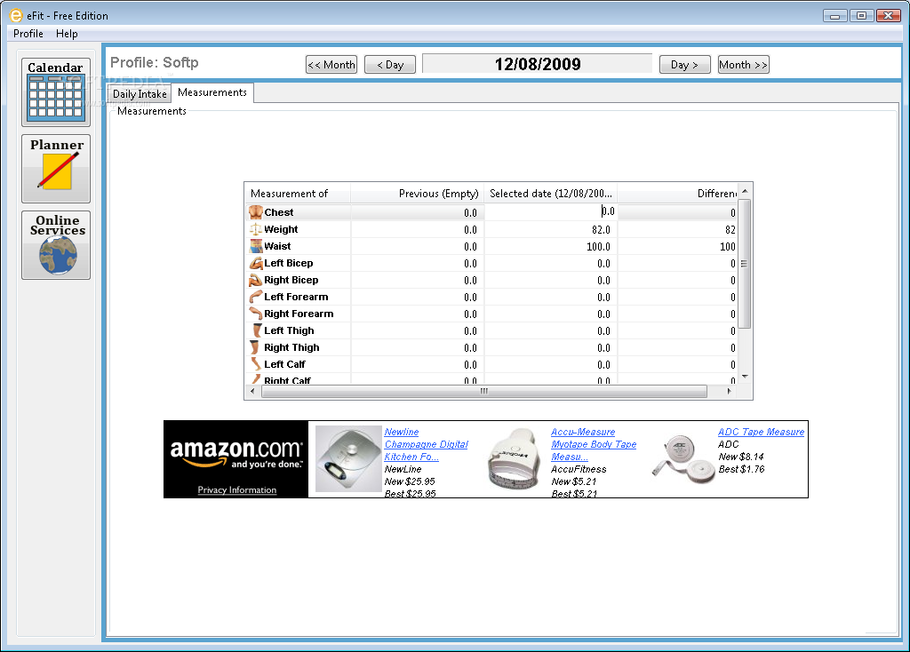
Task: Select the Left Bicep row label
Action: tap(289, 263)
